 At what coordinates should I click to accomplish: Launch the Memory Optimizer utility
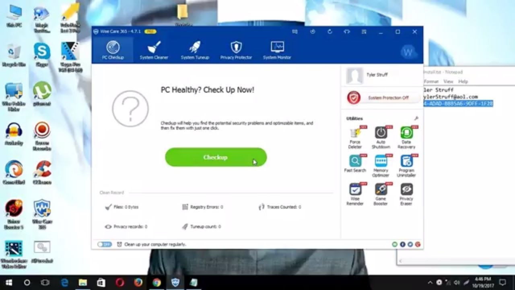pos(381,166)
